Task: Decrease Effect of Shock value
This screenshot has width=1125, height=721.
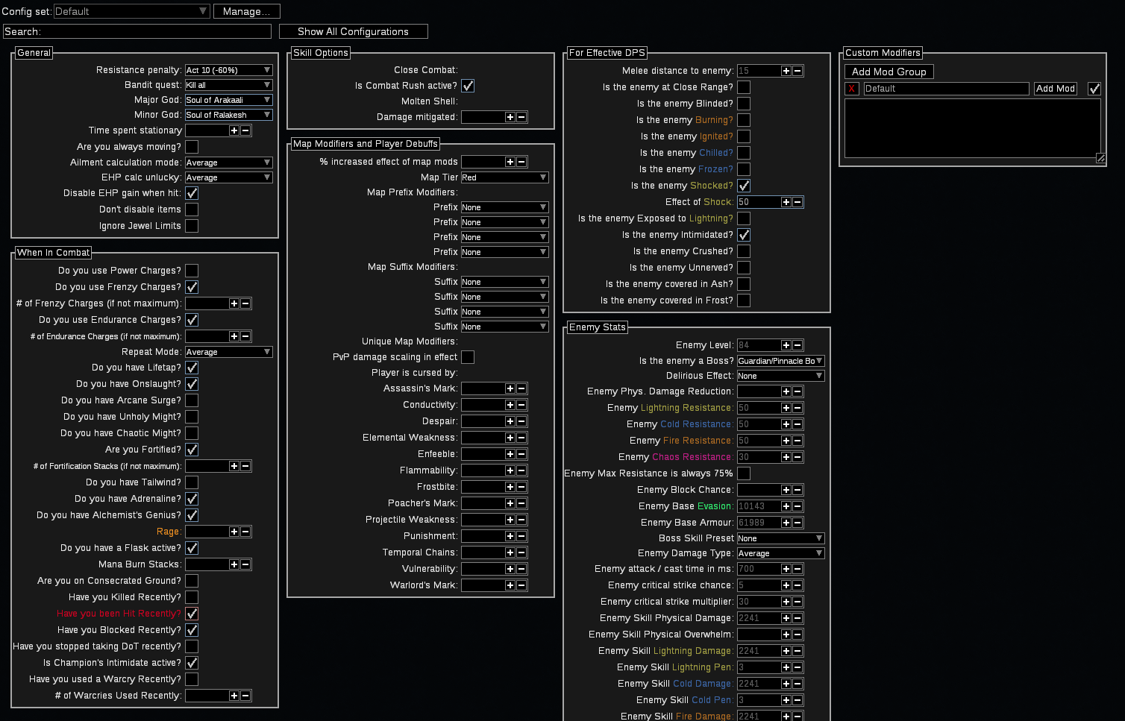Action: coord(797,202)
